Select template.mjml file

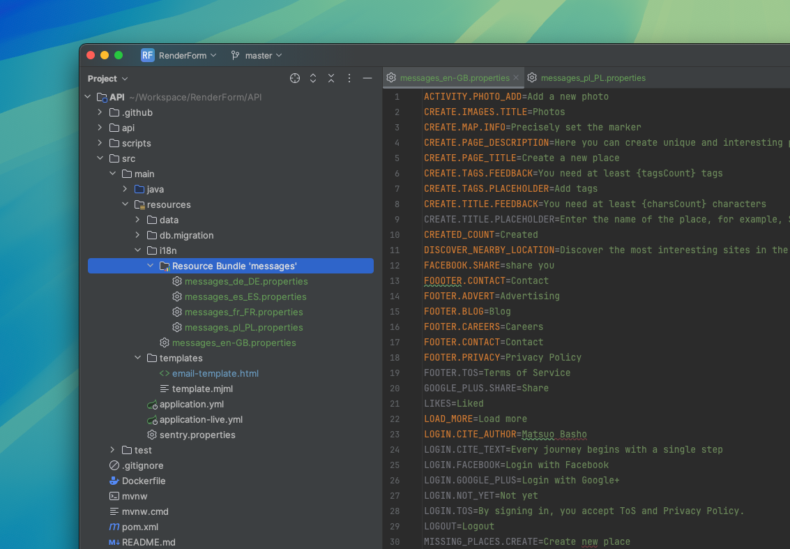202,389
